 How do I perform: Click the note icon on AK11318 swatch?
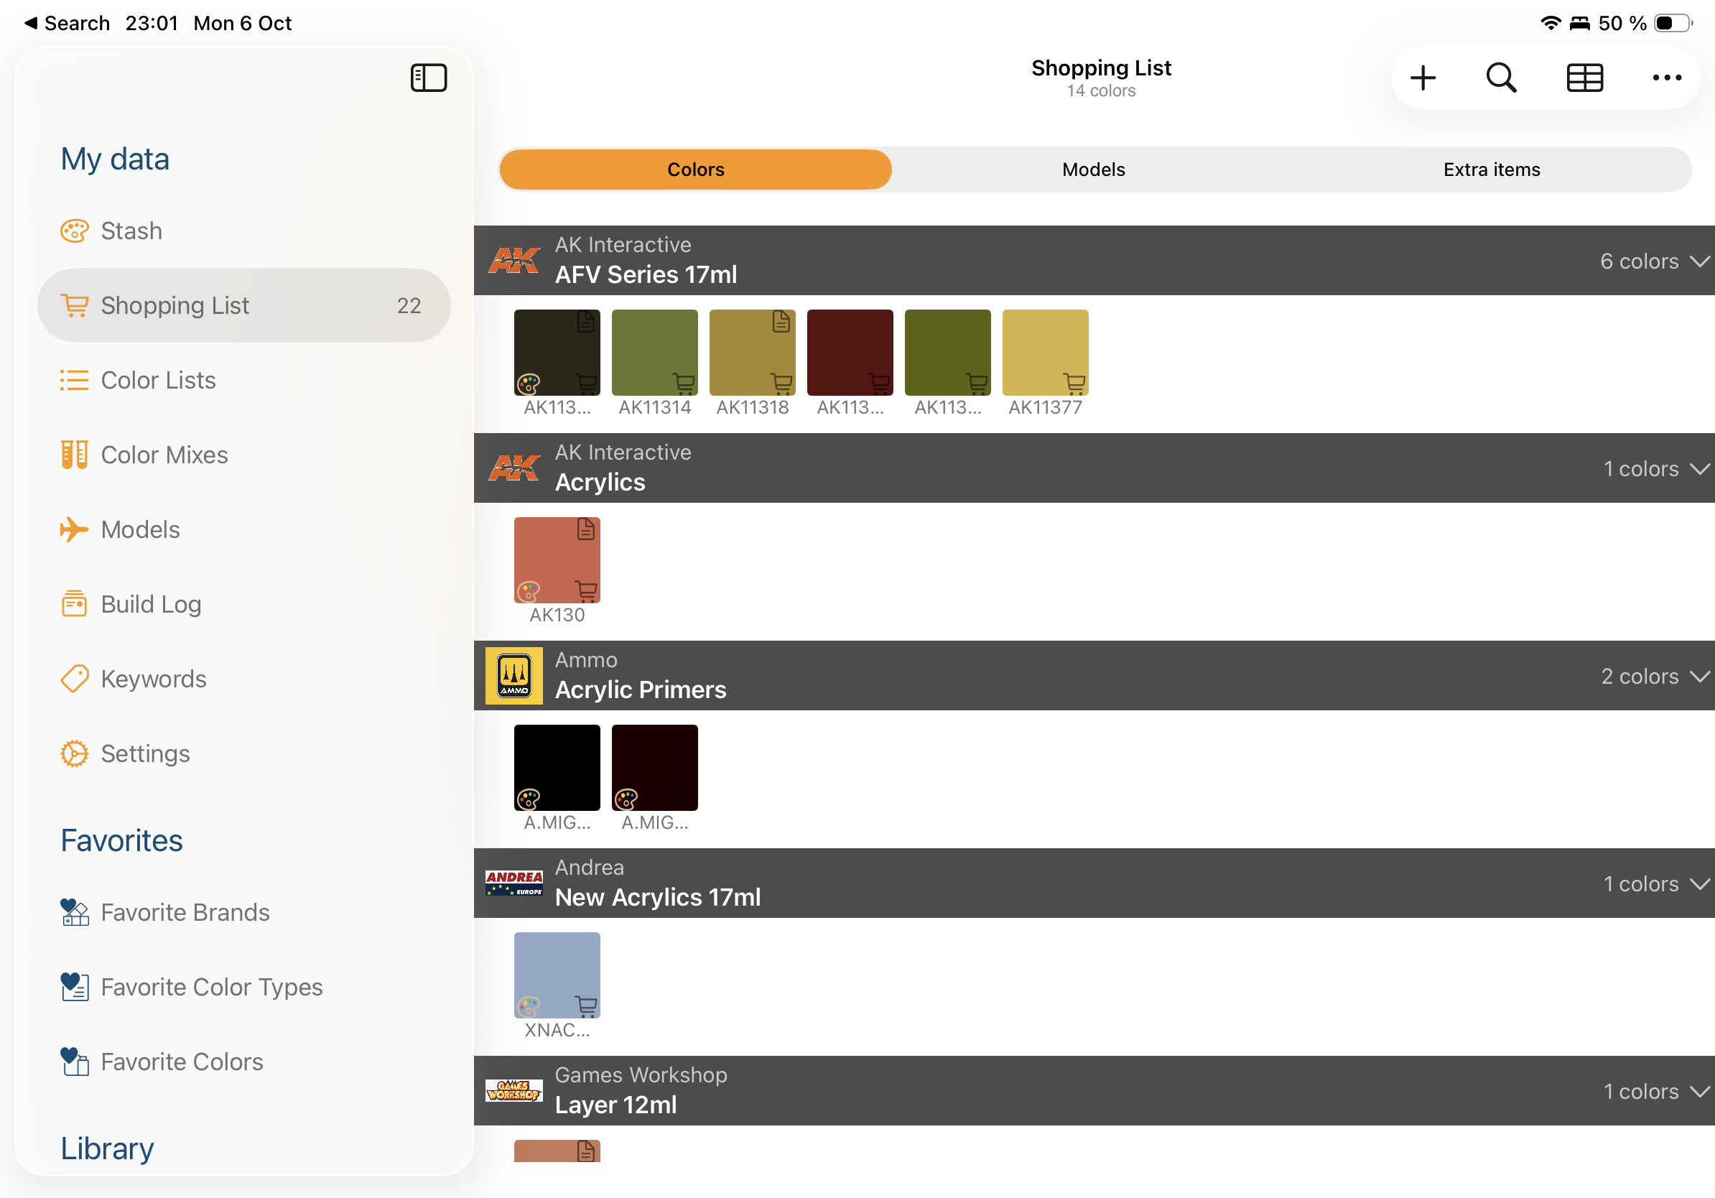pyautogui.click(x=781, y=322)
